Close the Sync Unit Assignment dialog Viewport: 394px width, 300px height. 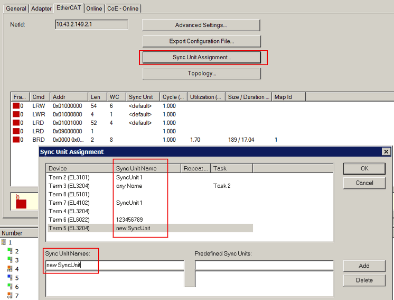(x=386, y=152)
